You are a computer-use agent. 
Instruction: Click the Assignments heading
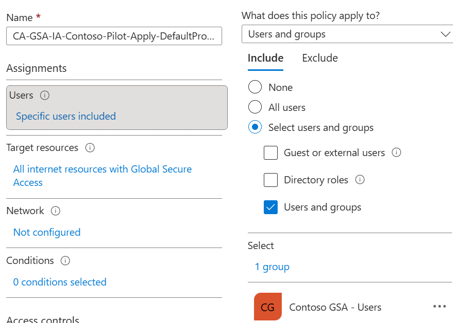point(37,68)
